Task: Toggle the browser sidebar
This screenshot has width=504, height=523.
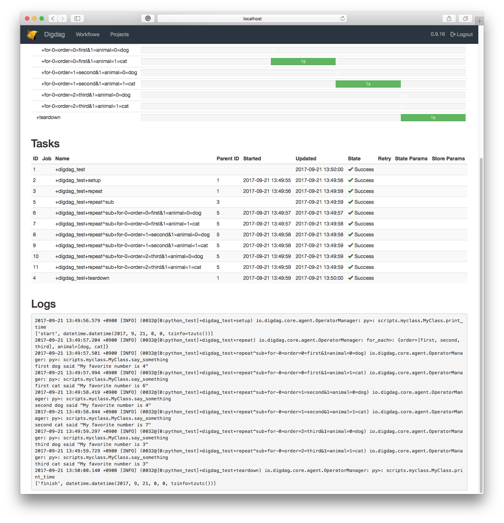Action: tap(77, 18)
